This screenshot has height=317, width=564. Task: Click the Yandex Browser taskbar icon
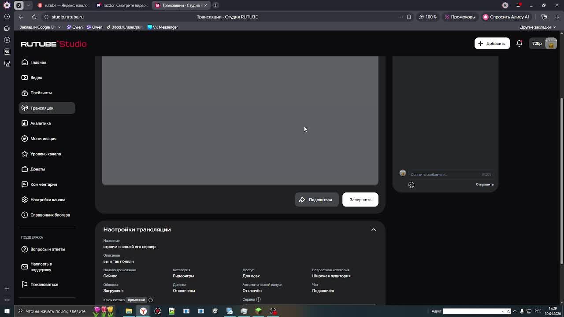coord(143,311)
